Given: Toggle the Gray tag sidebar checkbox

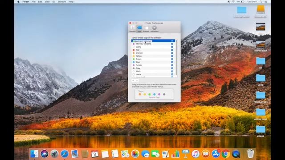Looking at the screenshot, I should tap(172, 68).
